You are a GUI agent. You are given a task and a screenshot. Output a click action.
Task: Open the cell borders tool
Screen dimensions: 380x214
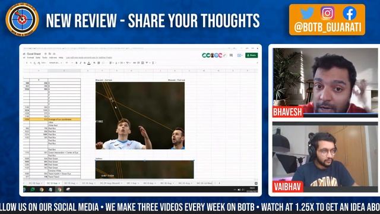click(99, 63)
